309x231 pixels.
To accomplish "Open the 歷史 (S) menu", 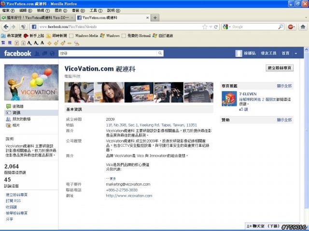I will [61, 11].
